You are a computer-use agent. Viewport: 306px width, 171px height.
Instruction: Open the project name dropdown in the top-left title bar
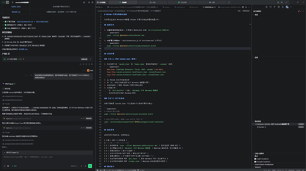(23, 2)
